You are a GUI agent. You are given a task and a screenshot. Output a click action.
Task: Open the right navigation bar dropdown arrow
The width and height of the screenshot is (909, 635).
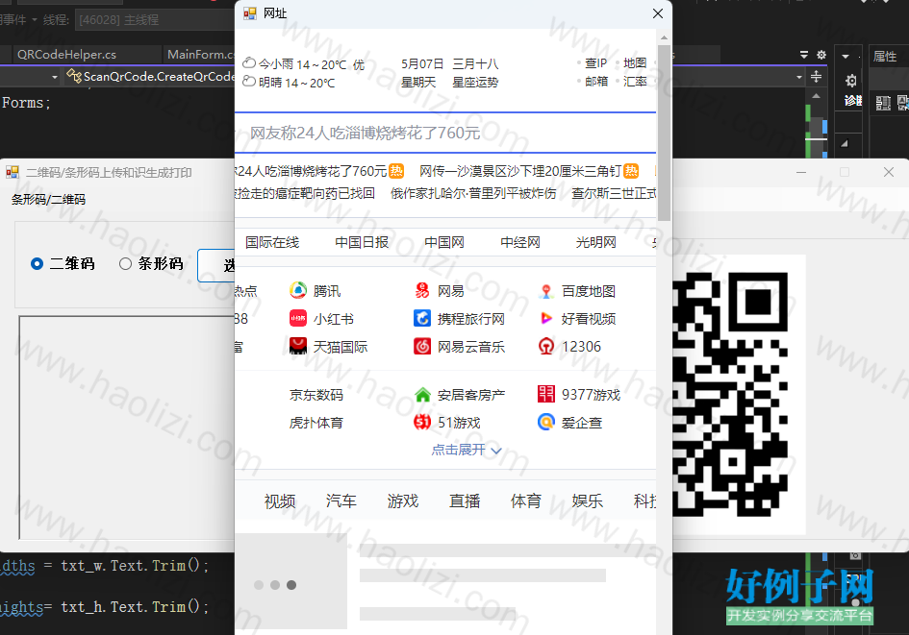coord(799,77)
